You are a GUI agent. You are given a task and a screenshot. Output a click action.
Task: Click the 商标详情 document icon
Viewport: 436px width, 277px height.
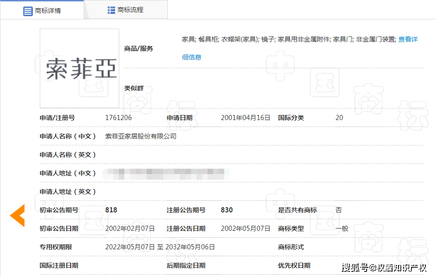point(28,11)
